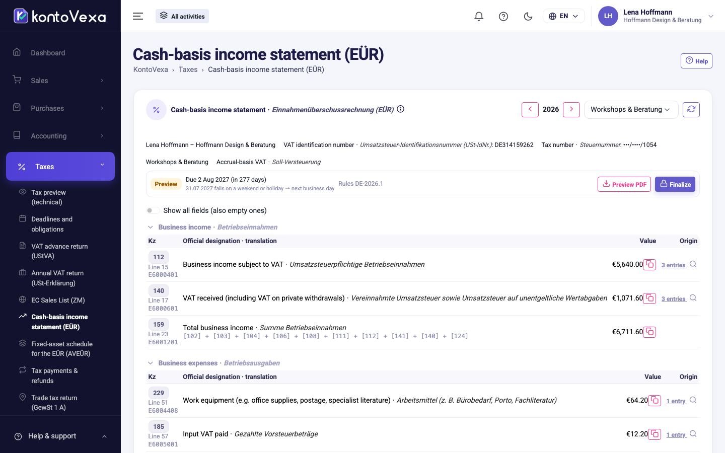Collapse the Business income section
Viewport: 725px width, 453px height.
[x=150, y=227]
